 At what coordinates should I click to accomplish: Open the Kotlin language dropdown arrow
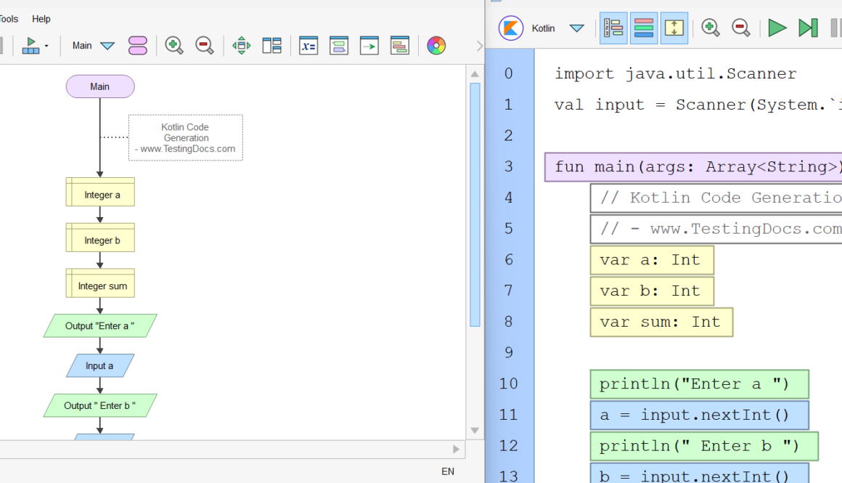(577, 28)
